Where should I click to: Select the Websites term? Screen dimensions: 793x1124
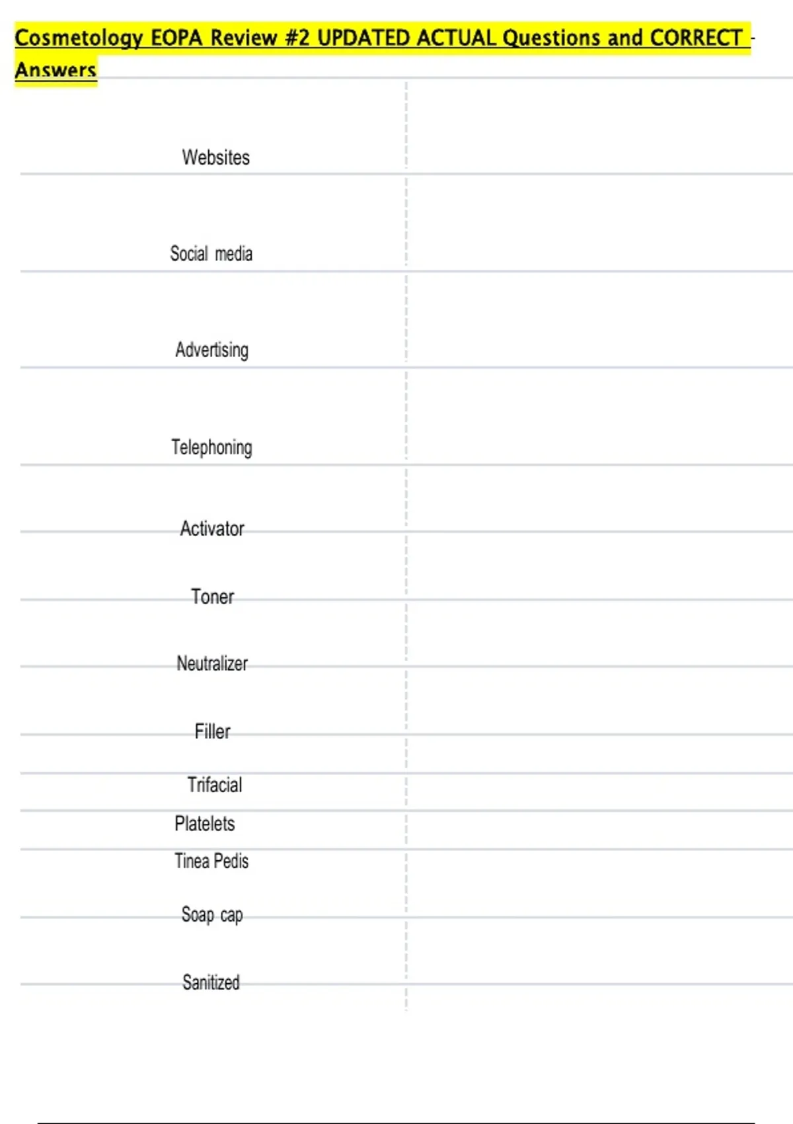point(215,157)
